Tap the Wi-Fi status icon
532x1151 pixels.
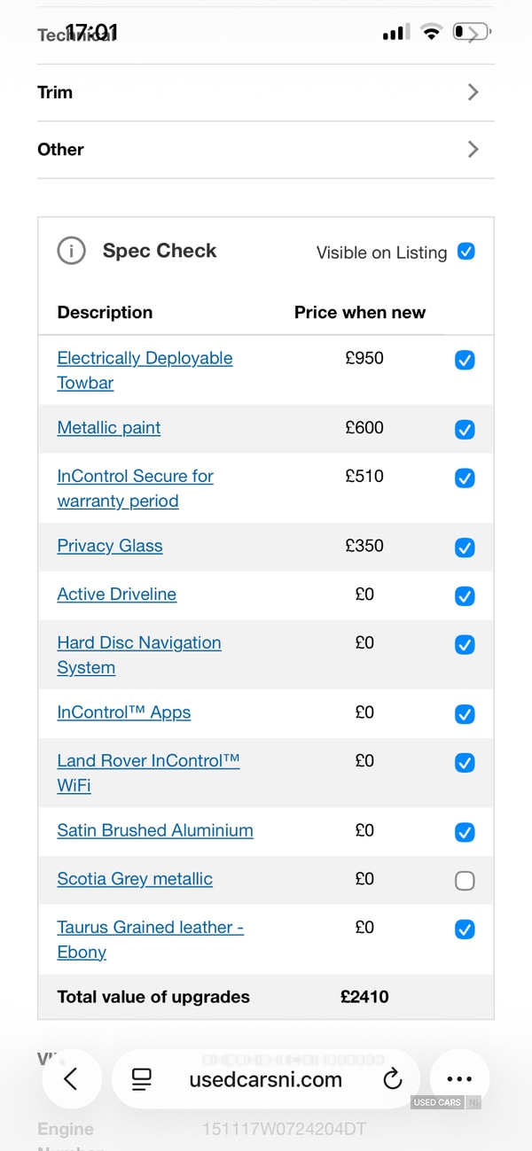point(431,33)
